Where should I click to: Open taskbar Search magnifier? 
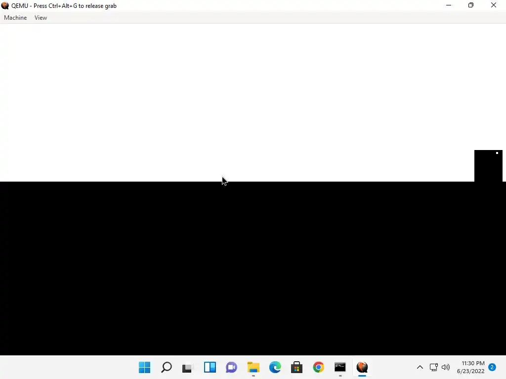167,367
